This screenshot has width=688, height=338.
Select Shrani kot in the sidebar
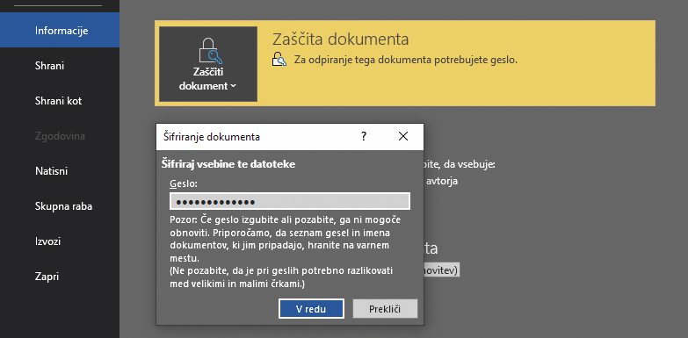click(x=60, y=101)
